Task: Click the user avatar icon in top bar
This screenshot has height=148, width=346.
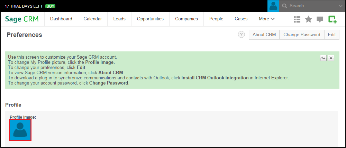Action: (273, 6)
